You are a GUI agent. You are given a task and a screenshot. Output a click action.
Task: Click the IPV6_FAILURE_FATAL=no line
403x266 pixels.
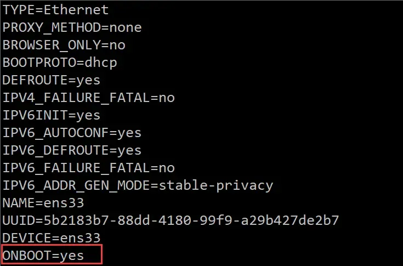88,168
